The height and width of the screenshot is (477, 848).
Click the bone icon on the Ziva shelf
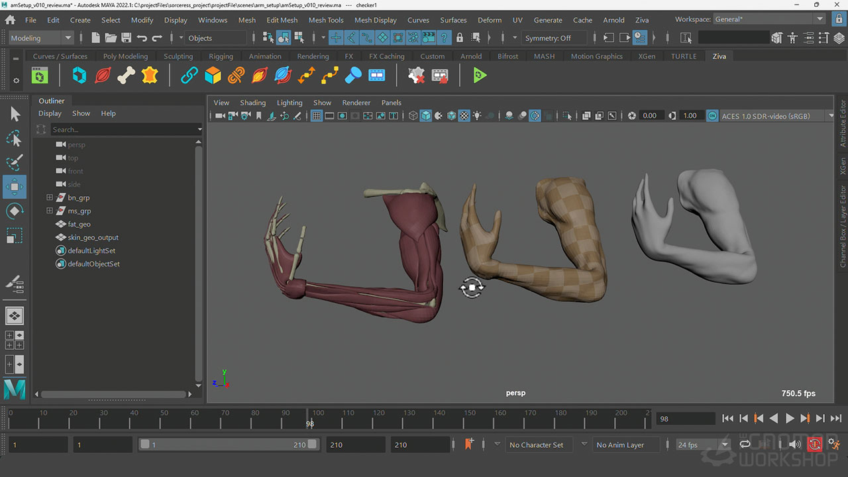pos(126,76)
